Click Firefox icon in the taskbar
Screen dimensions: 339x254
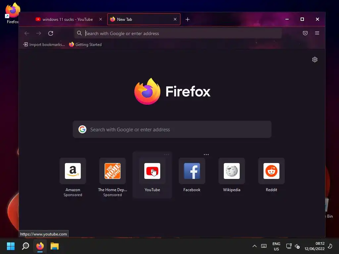(40, 246)
